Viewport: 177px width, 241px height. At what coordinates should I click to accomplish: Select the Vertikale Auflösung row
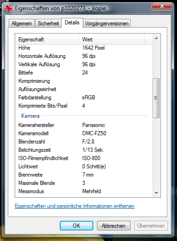(84, 64)
